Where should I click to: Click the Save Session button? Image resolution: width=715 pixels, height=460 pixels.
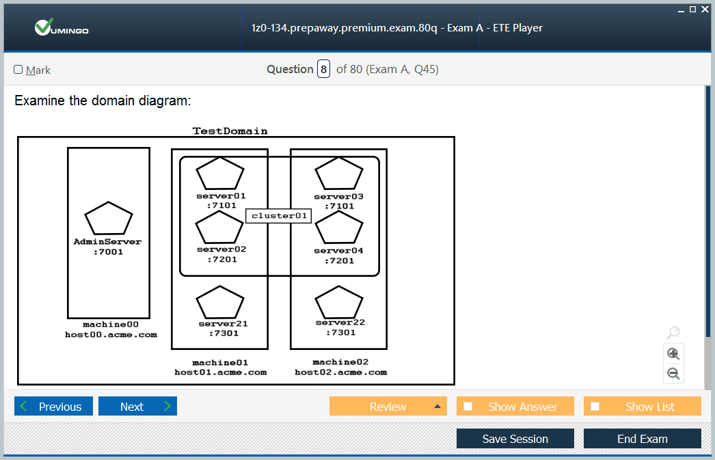515,439
